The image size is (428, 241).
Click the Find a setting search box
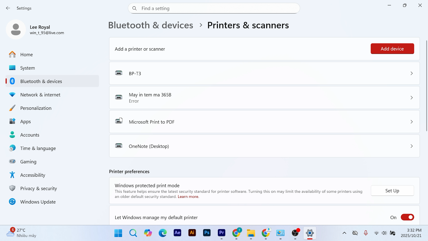click(214, 8)
